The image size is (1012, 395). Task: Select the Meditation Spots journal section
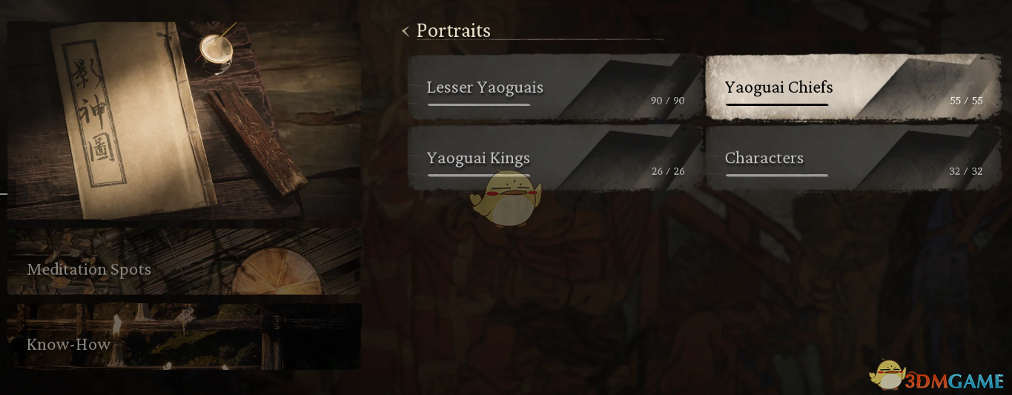click(184, 262)
